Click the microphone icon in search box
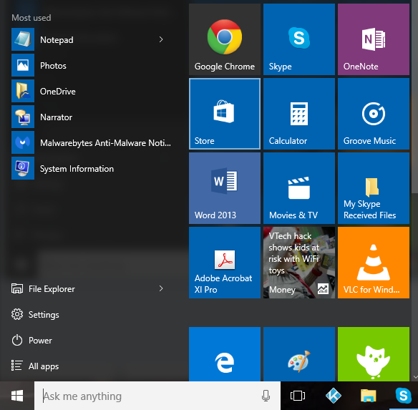 266,396
